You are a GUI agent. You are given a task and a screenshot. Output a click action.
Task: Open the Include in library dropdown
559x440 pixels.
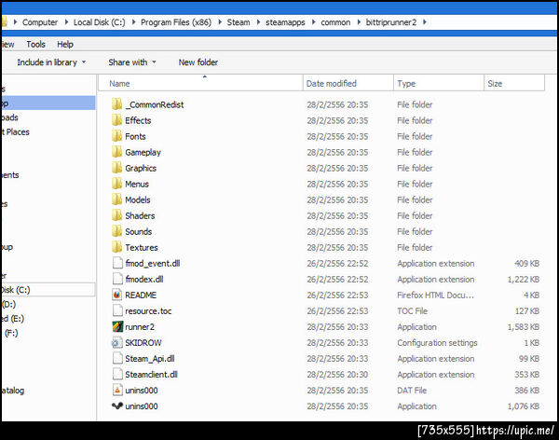coord(51,62)
